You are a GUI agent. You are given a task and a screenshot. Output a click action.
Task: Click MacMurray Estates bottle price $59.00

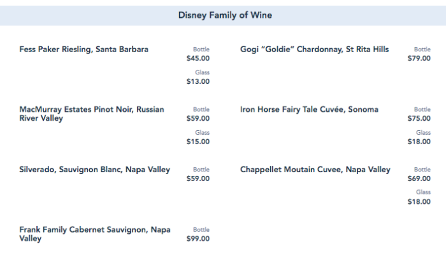click(198, 118)
